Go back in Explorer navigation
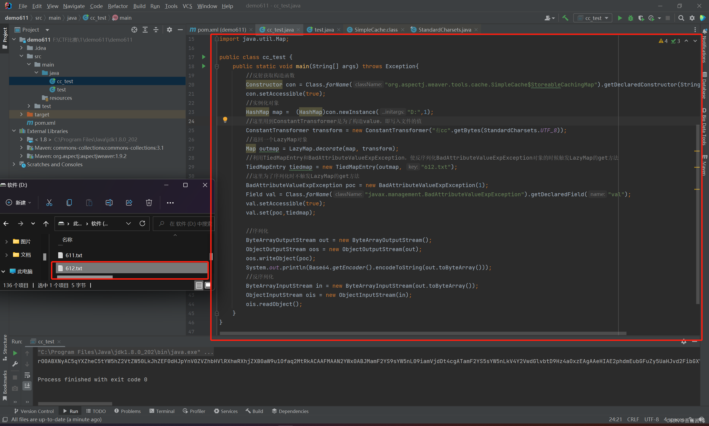This screenshot has height=426, width=709. [x=6, y=223]
